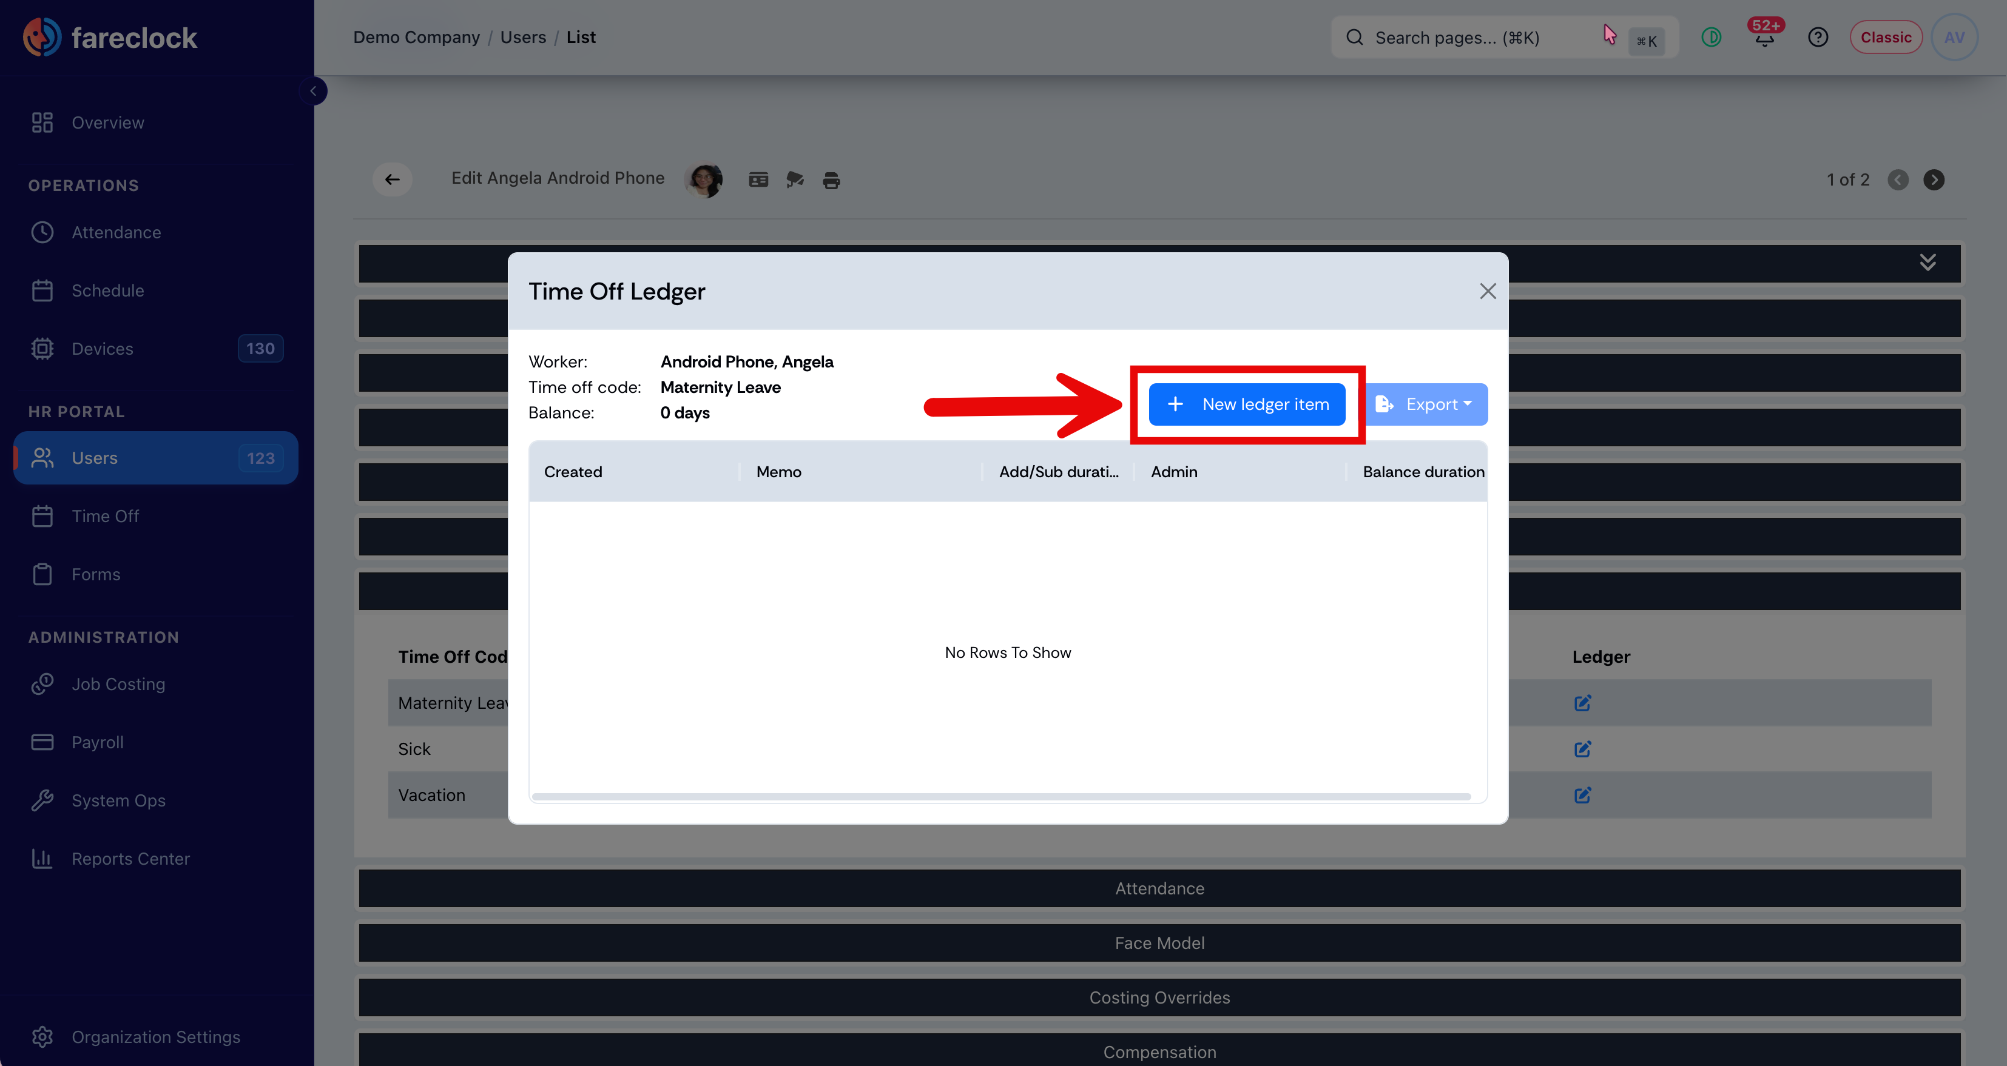Click the Users breadcrumb link

[523, 38]
